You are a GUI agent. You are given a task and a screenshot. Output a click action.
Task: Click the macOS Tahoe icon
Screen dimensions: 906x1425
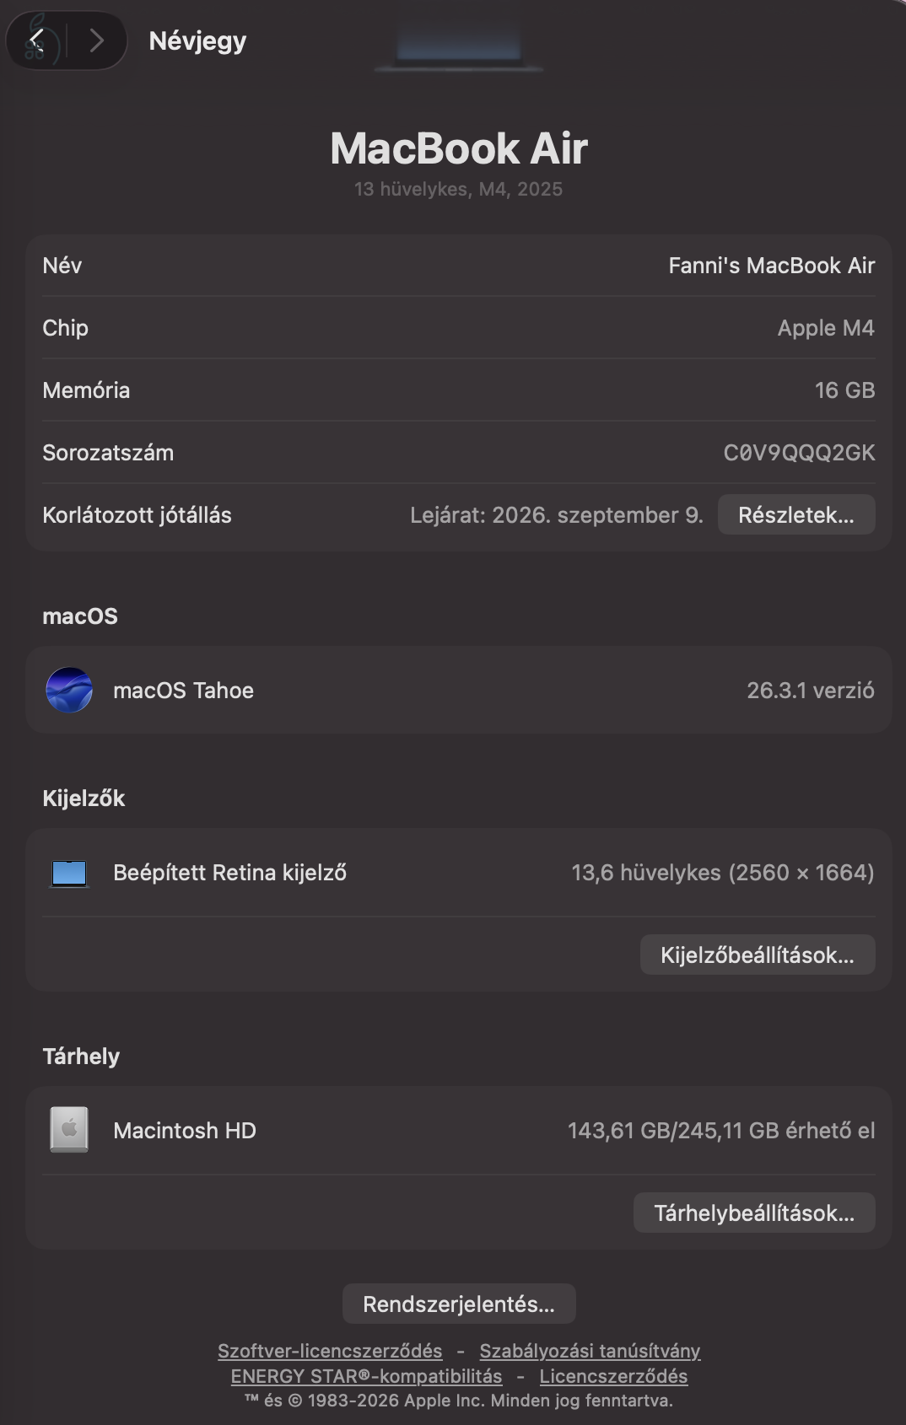[x=69, y=690]
